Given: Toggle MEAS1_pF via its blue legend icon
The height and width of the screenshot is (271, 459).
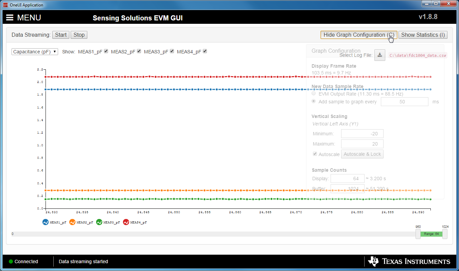Looking at the screenshot, I should tap(45, 222).
